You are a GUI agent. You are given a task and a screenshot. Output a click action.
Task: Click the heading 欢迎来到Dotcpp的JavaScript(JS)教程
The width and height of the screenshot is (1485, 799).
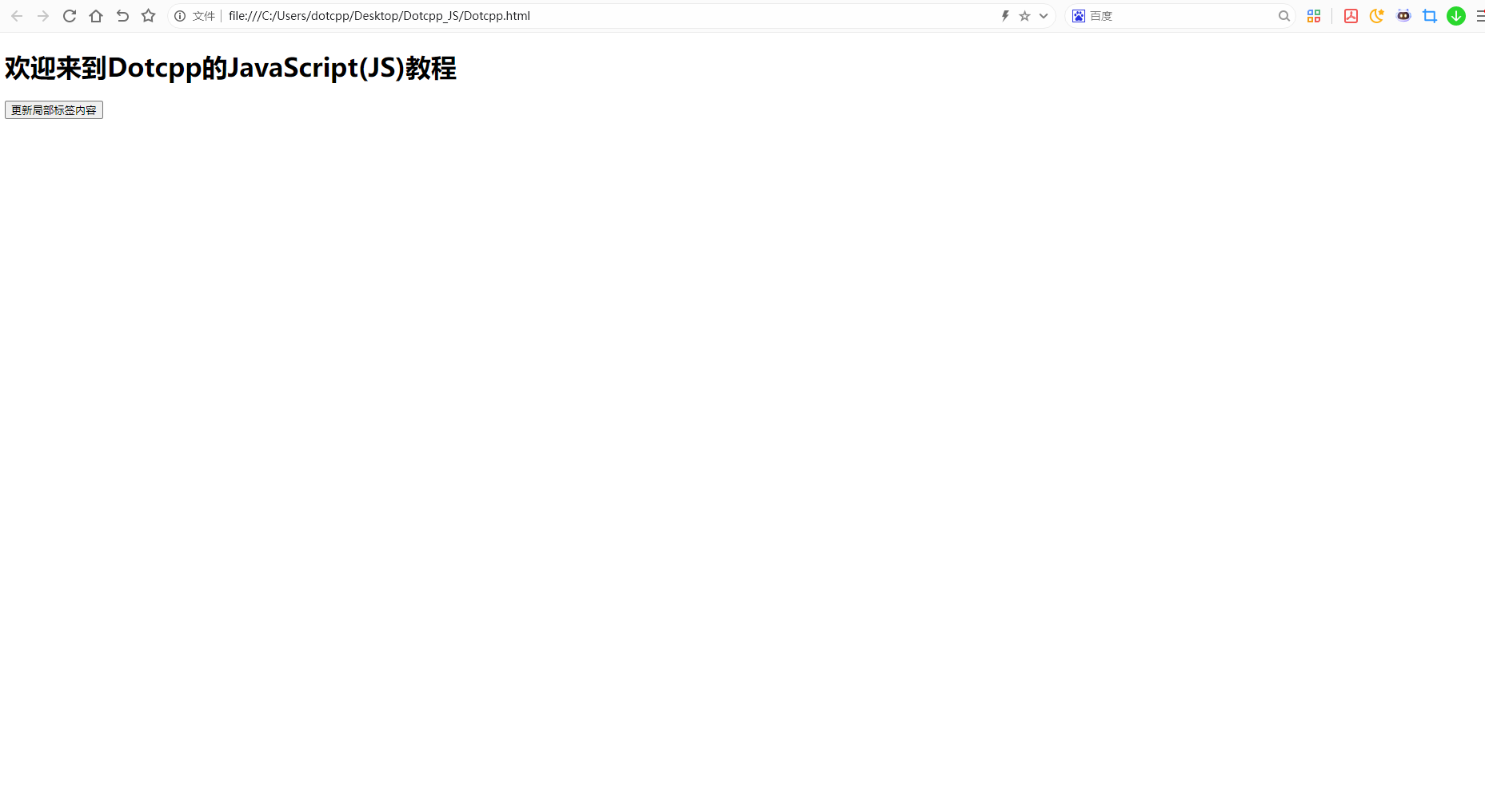230,68
